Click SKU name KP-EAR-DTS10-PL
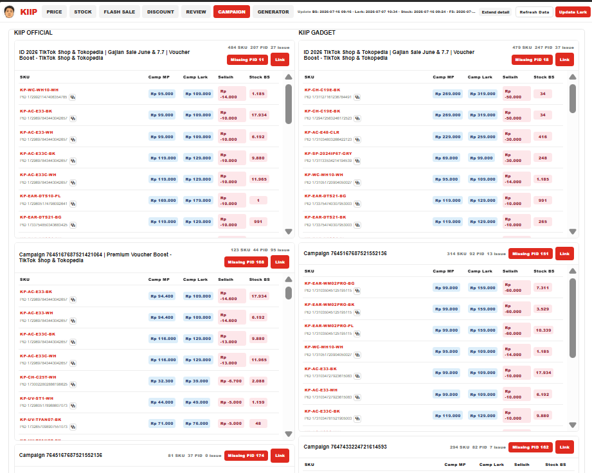The image size is (592, 473). [40, 196]
